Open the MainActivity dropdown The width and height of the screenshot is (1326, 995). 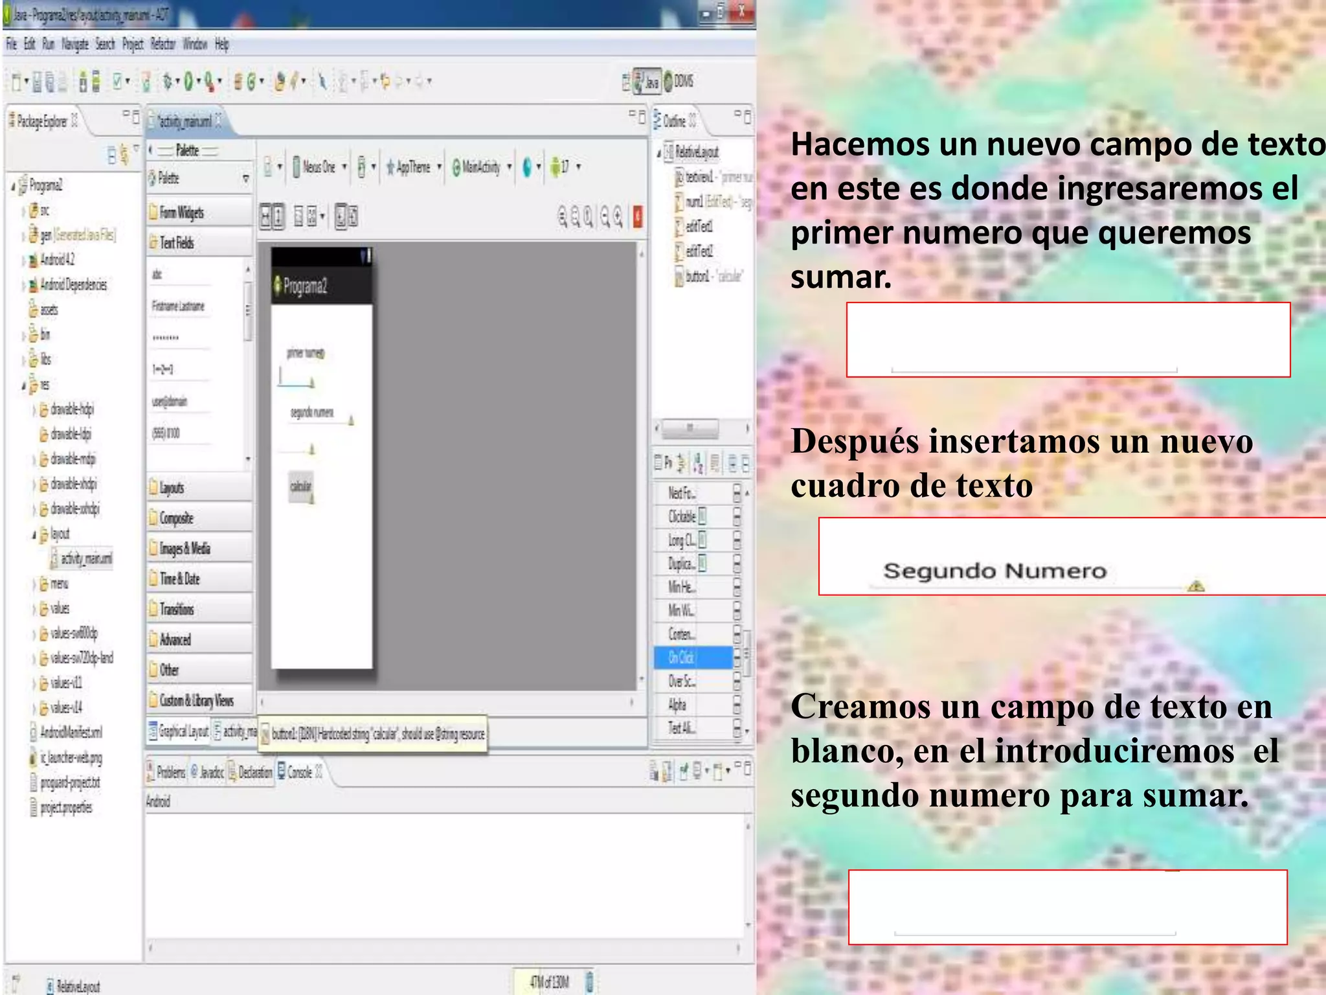[x=482, y=167]
